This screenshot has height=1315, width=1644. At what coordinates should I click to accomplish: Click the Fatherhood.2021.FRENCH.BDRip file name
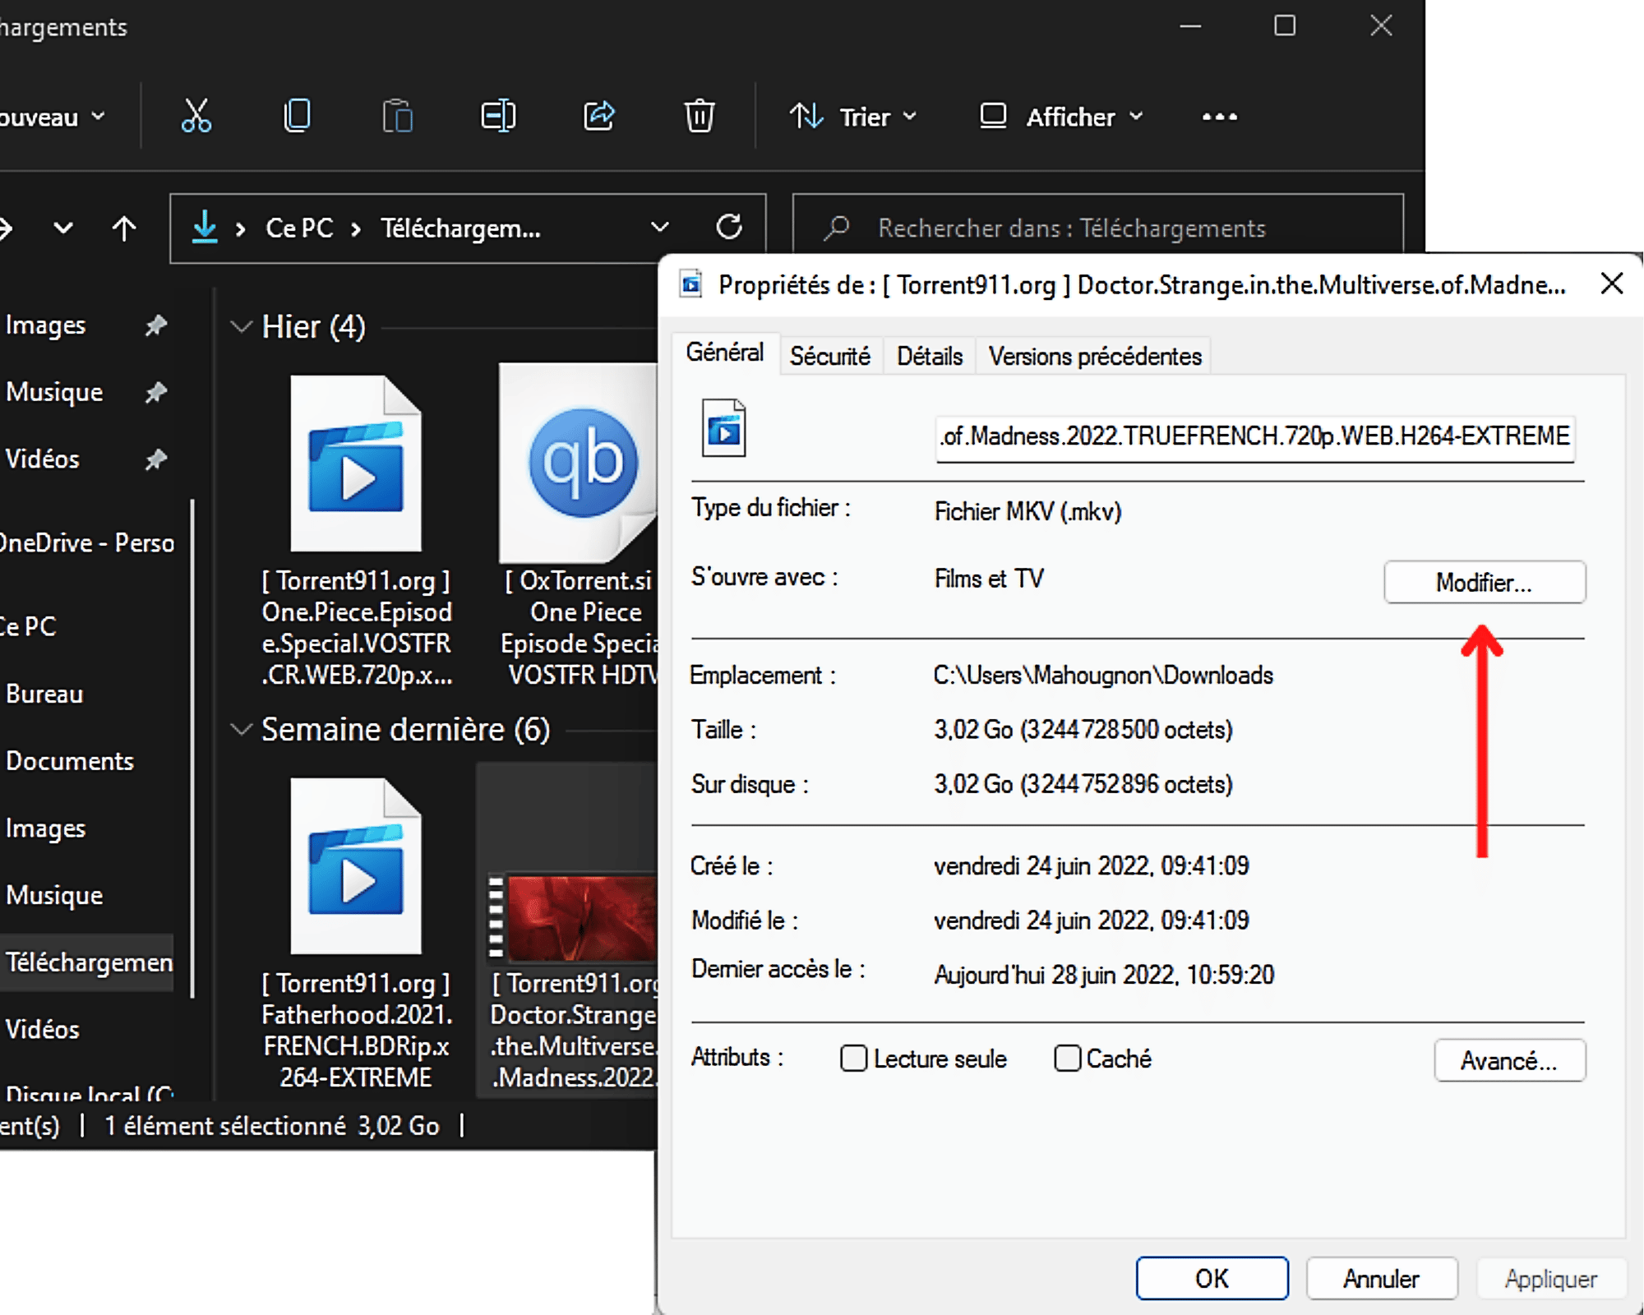pos(356,1030)
